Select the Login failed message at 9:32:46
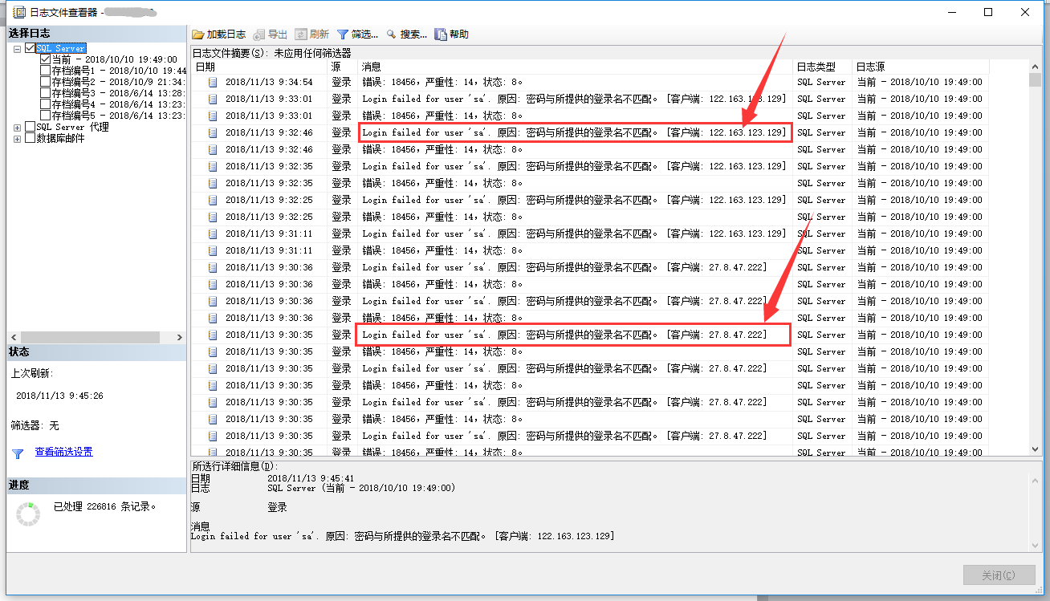Screen dimensions: 1050x601 [575, 132]
